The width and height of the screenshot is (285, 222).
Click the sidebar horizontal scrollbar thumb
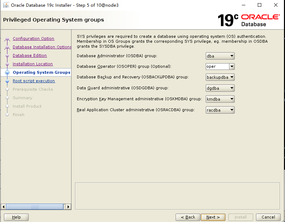(35, 206)
